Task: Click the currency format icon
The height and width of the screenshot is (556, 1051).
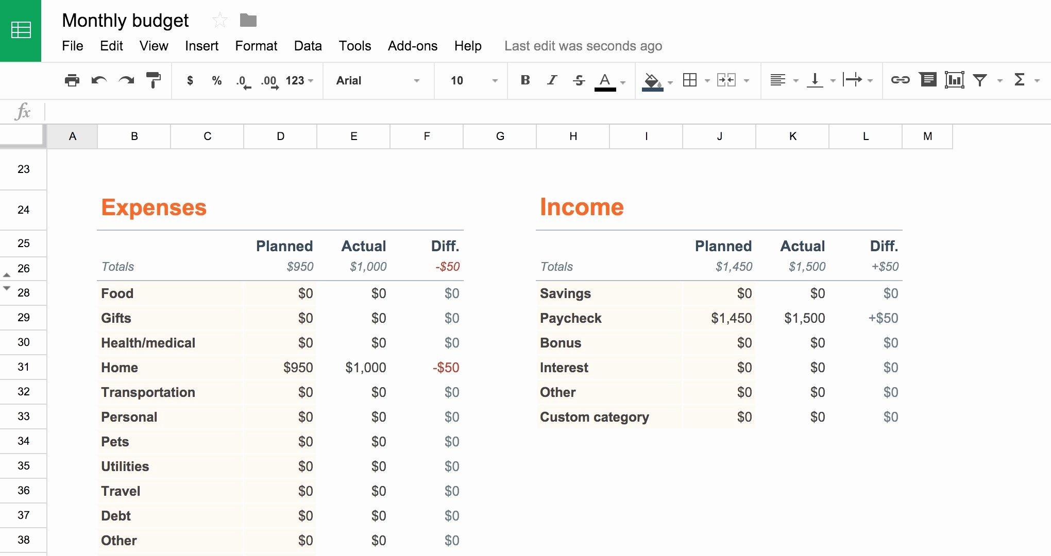Action: click(x=189, y=81)
